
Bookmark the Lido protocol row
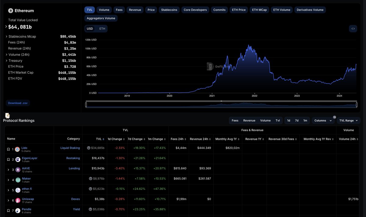(x=8, y=149)
